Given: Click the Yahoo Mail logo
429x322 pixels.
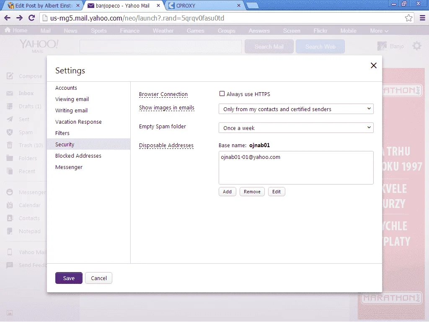Looking at the screenshot, I should pos(39,46).
